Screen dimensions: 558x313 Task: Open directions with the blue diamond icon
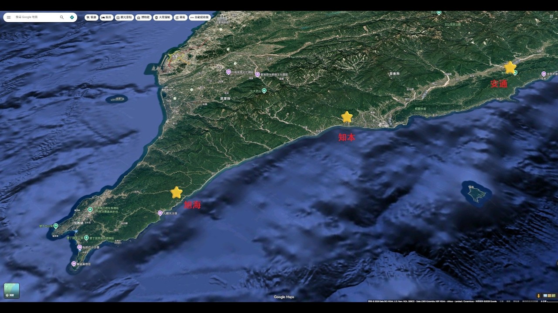point(72,17)
